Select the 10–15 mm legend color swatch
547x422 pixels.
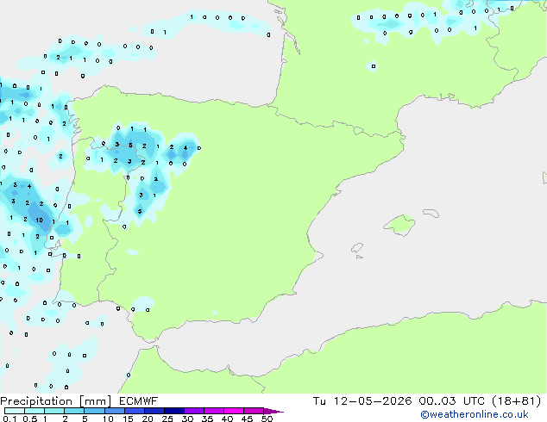(x=114, y=411)
